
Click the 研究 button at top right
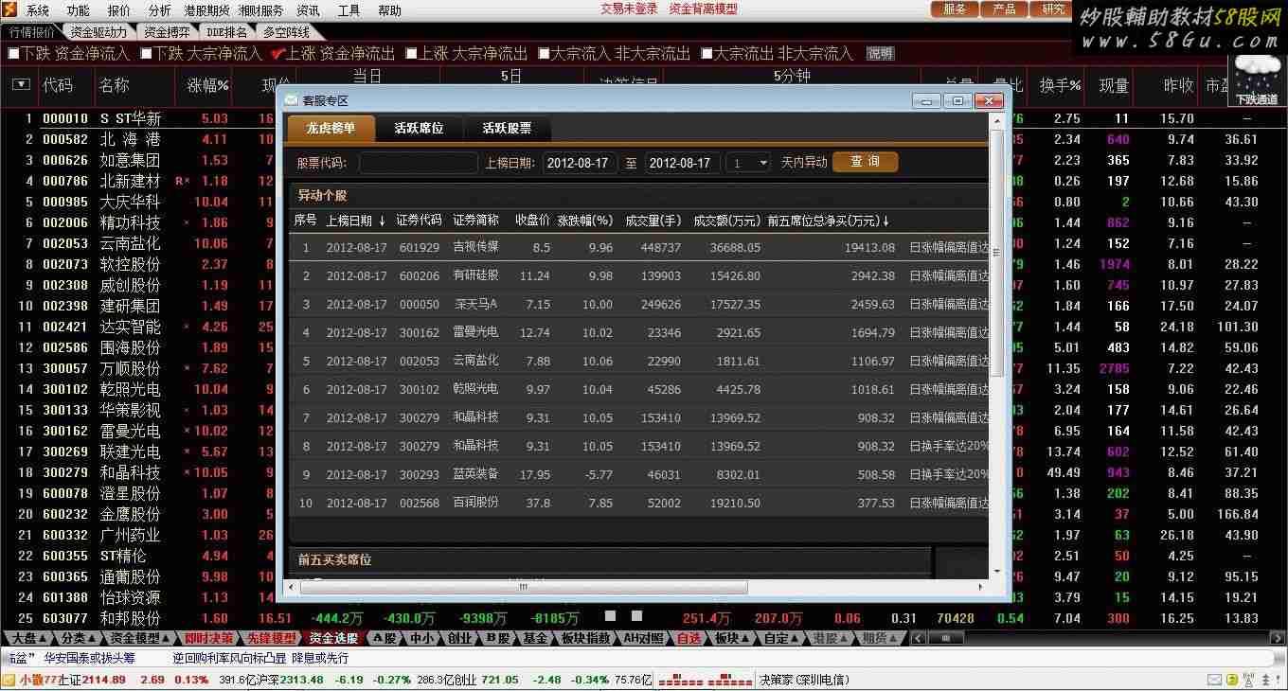pyautogui.click(x=1053, y=9)
